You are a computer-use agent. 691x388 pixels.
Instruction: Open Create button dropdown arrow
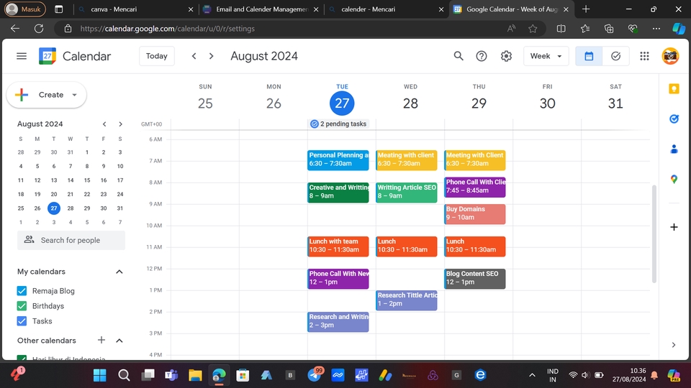74,95
